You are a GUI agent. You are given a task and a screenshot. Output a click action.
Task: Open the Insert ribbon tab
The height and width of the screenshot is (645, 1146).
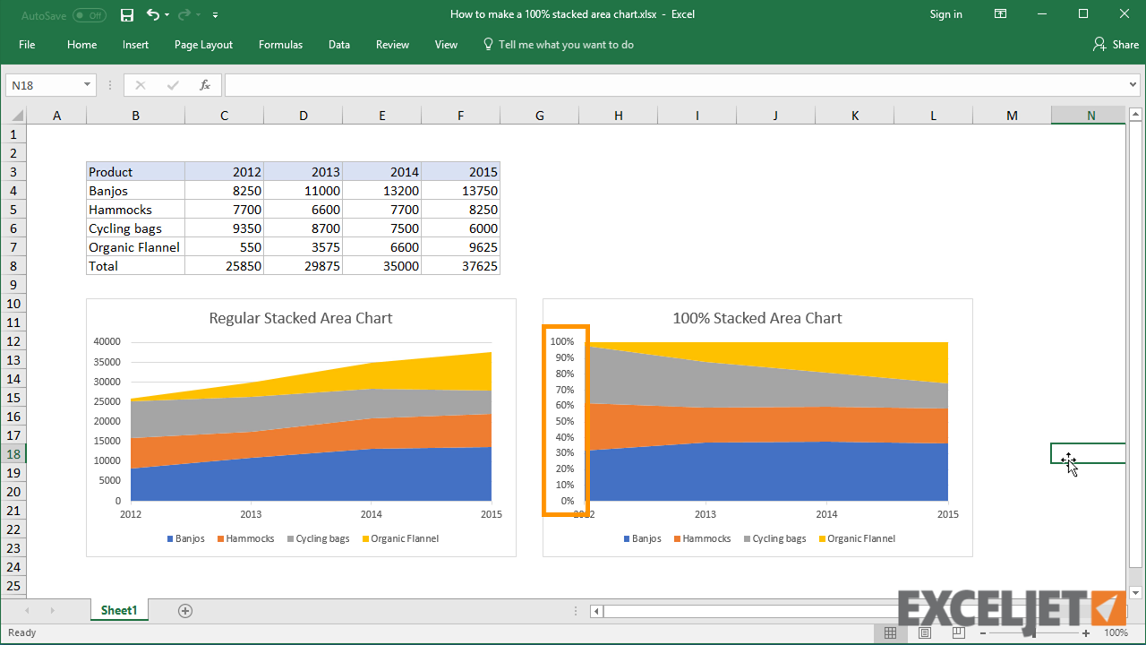pyautogui.click(x=135, y=45)
